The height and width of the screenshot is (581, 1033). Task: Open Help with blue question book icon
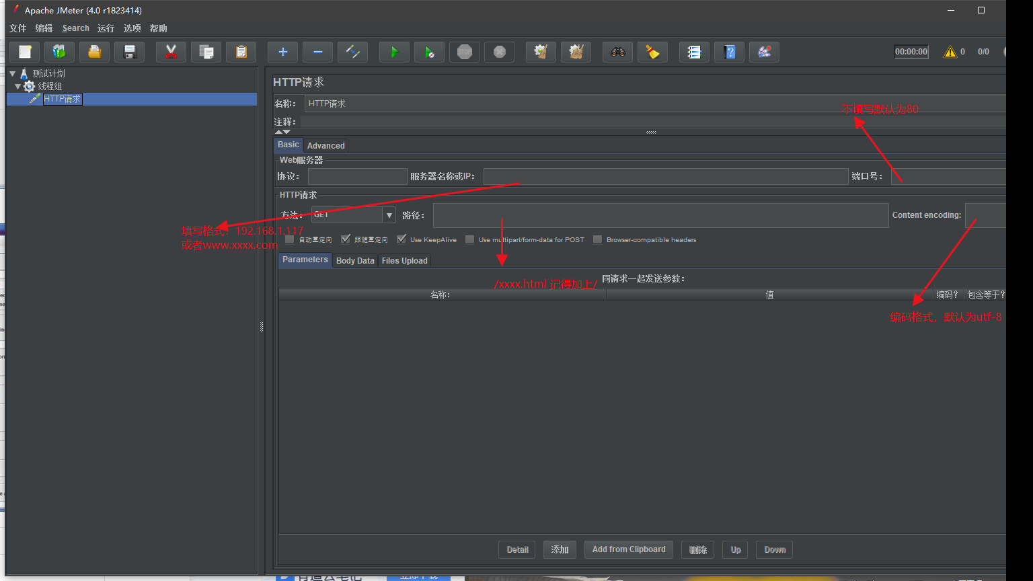pos(730,52)
